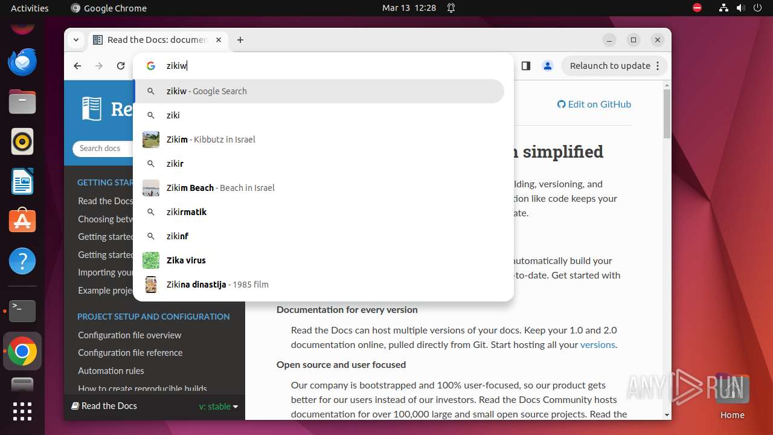The width and height of the screenshot is (773, 435).
Task: Click the 'Open source and user focused' heading
Action: pos(341,364)
